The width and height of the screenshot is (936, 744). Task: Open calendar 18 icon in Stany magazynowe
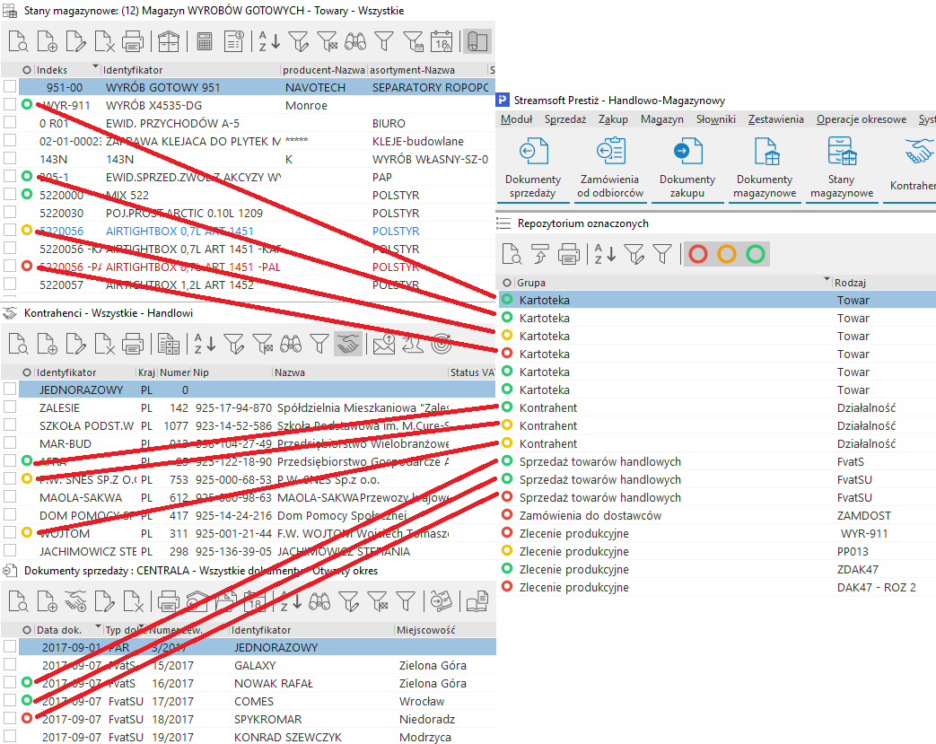click(442, 42)
